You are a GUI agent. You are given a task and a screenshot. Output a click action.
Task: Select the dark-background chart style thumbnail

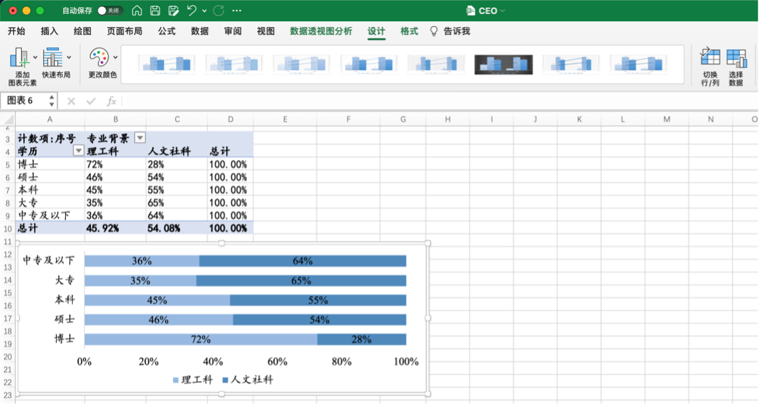coord(503,64)
